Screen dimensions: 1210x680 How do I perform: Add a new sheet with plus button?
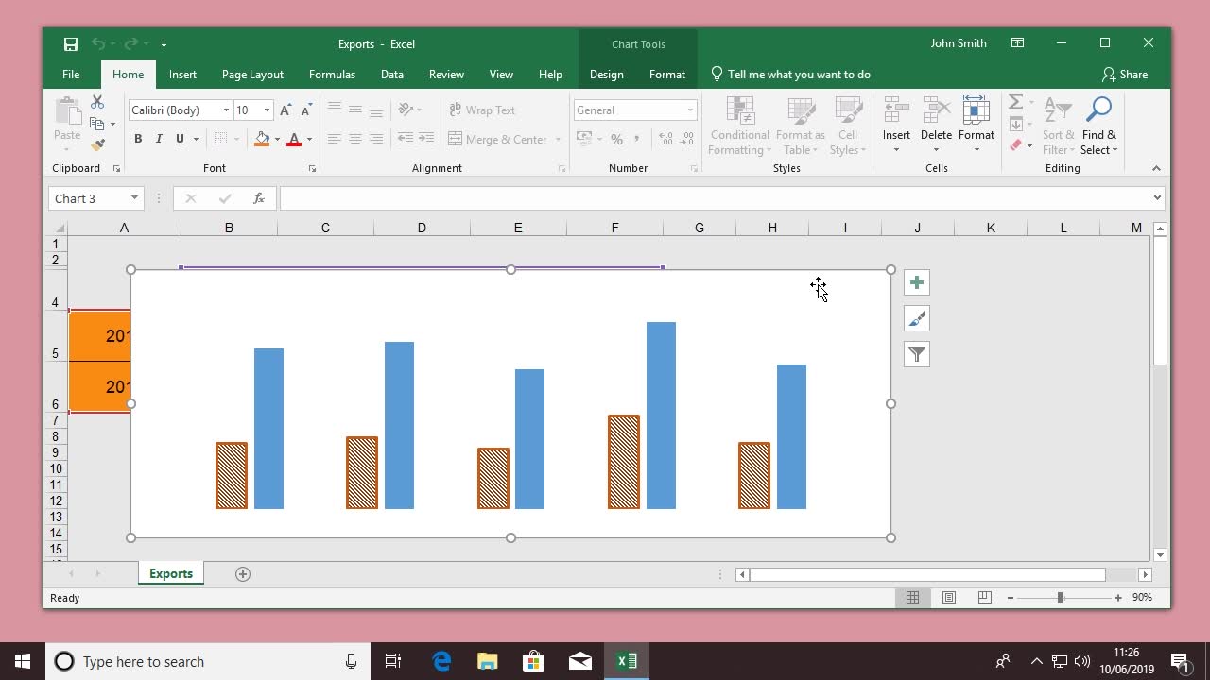(243, 574)
